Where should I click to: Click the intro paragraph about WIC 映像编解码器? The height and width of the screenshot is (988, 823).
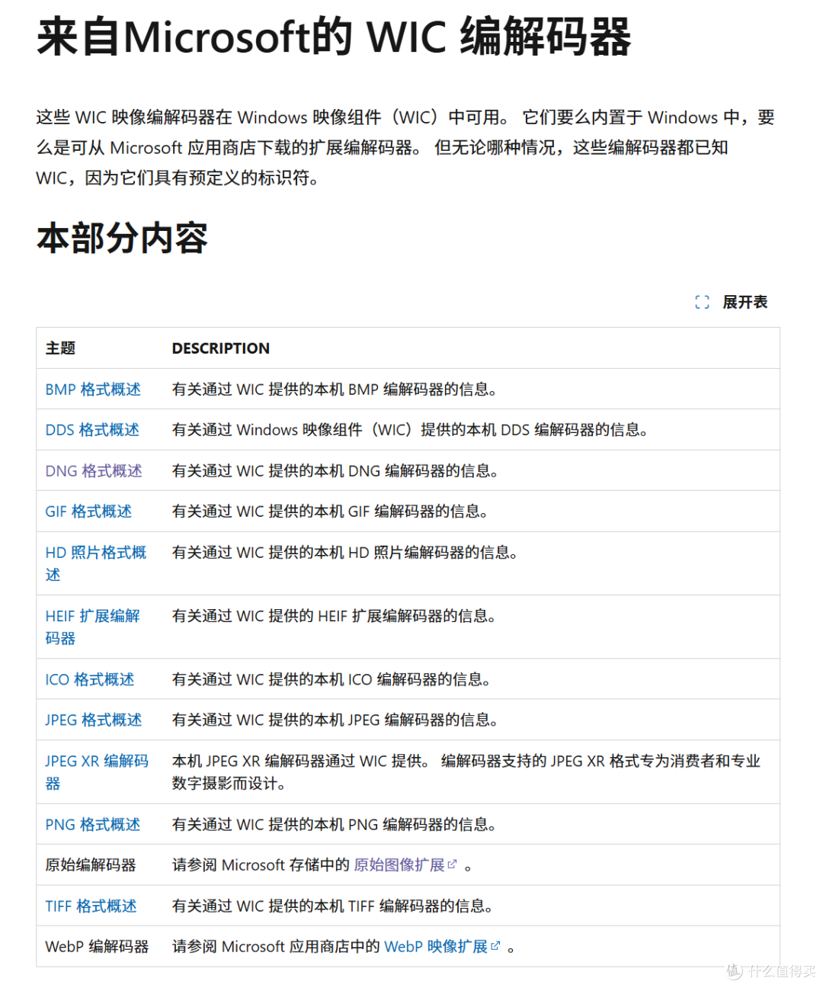(405, 148)
